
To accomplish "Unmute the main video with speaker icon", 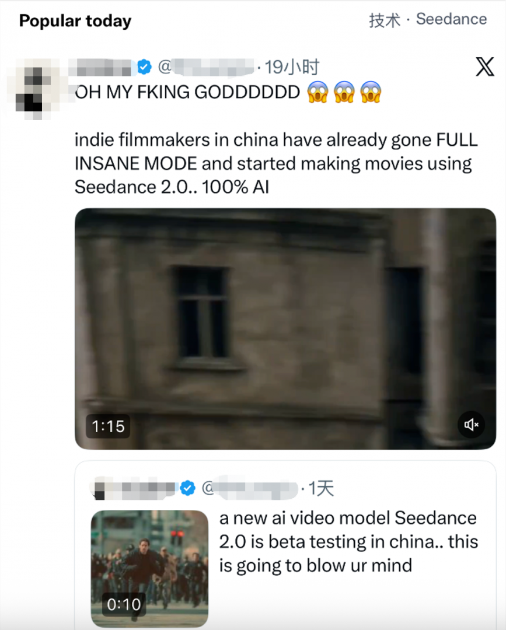I will point(472,425).
